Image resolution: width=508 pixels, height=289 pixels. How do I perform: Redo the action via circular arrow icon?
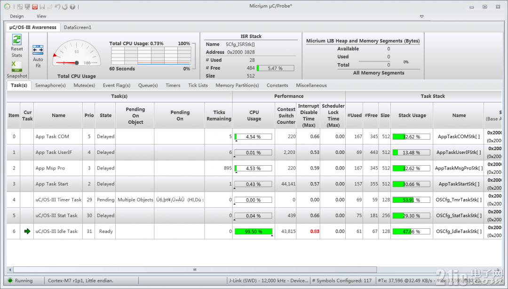65,7
